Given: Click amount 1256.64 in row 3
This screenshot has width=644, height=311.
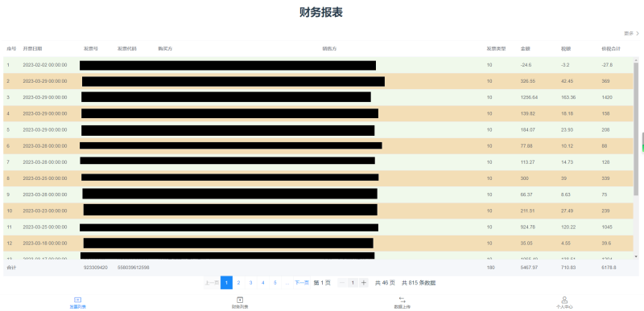Looking at the screenshot, I should (x=529, y=97).
